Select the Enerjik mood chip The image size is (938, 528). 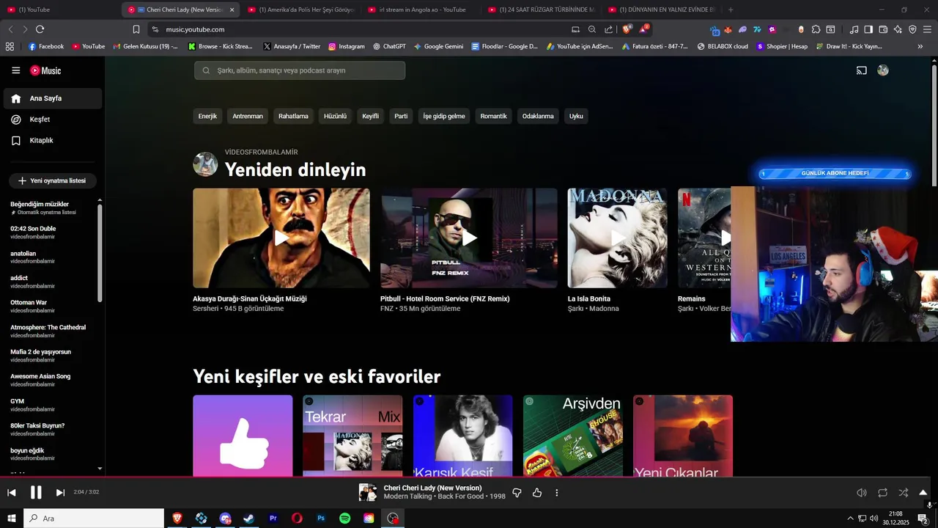pyautogui.click(x=207, y=116)
